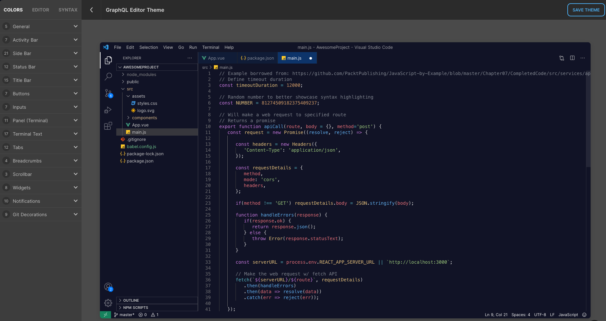Expand the node_modules folder

pos(157,75)
